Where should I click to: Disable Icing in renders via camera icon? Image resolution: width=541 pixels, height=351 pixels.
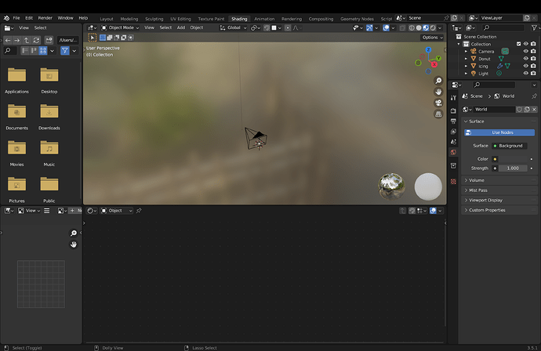[x=533, y=66]
